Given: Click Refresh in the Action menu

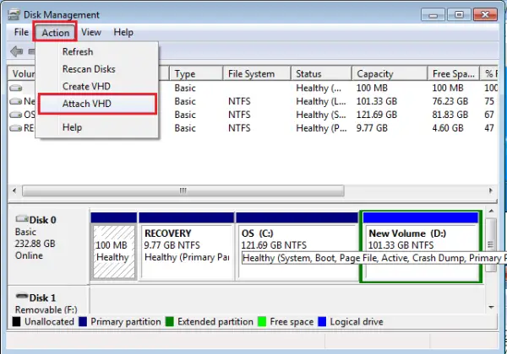Looking at the screenshot, I should pos(78,51).
